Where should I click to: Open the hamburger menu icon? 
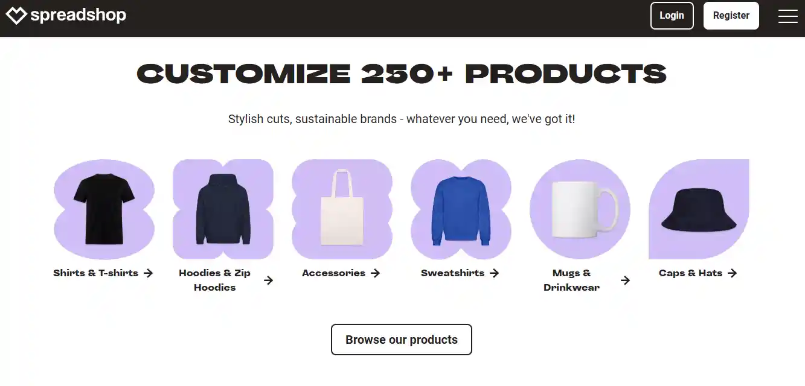788,16
